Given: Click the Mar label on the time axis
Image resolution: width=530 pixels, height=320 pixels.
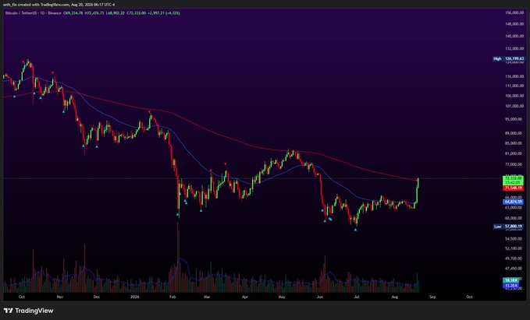Looking at the screenshot, I should pos(207,297).
